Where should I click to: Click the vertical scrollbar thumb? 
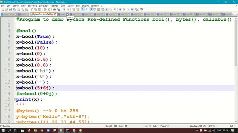[x=236, y=43]
